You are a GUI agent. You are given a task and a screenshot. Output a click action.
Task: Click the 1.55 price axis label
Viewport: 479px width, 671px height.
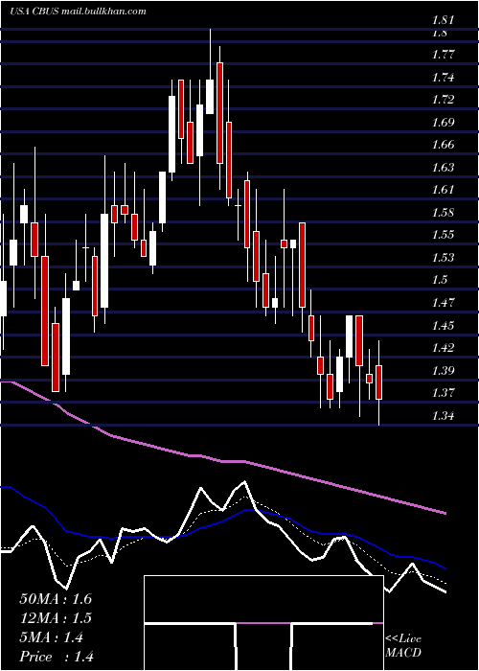pyautogui.click(x=443, y=235)
